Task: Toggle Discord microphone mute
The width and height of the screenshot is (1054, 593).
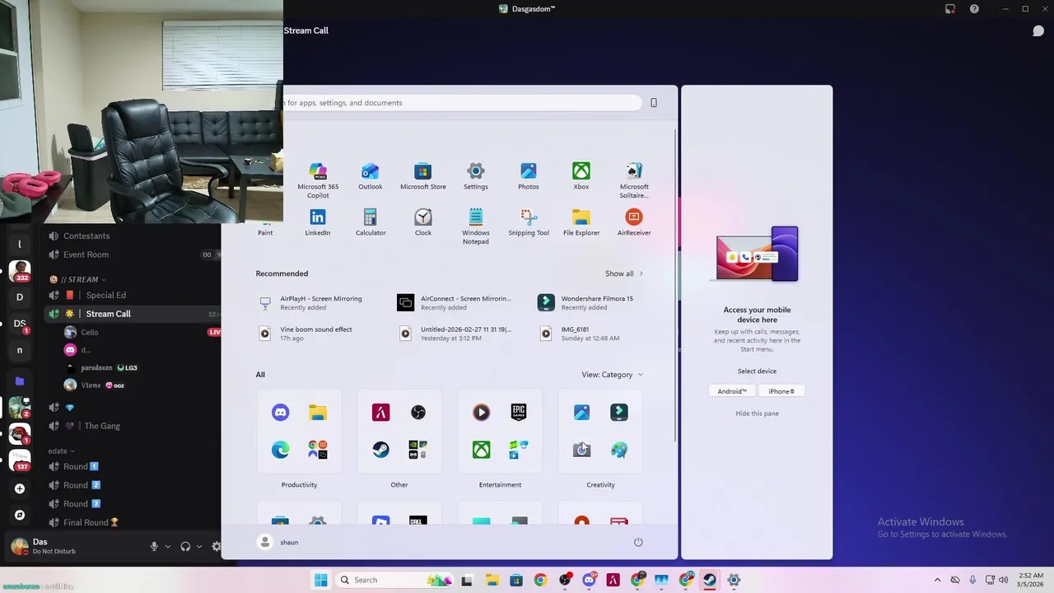Action: 154,546
